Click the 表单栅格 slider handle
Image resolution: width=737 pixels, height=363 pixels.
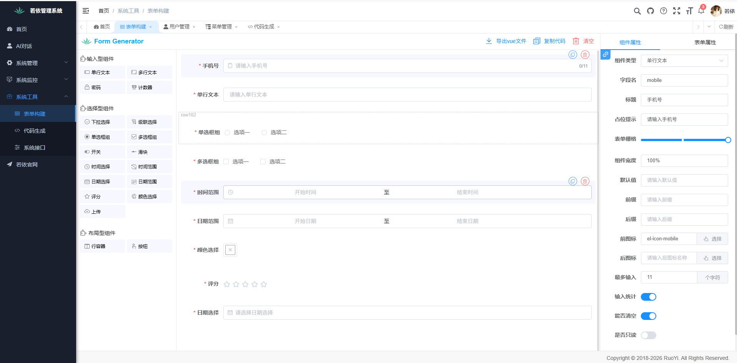[728, 140]
